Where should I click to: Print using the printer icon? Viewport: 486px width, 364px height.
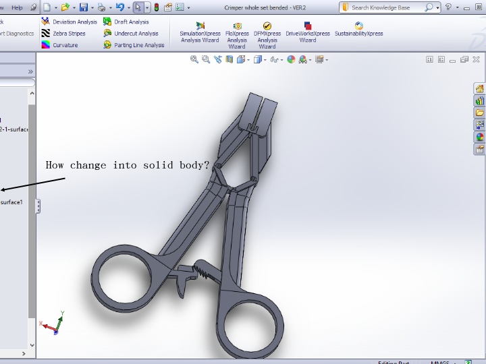(x=101, y=7)
